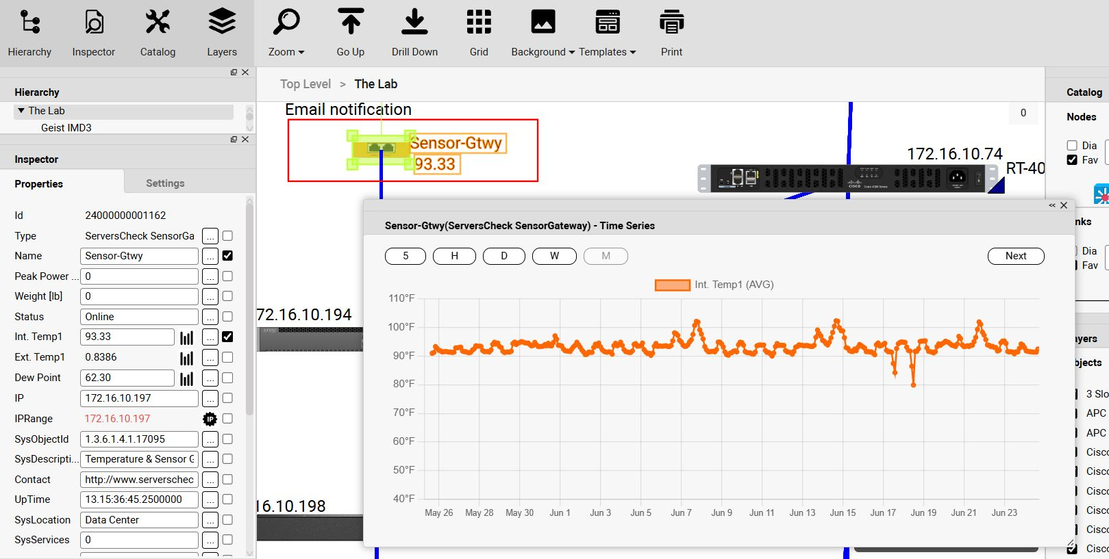Click the ellipsis button beside IP field
1109x559 pixels.
(x=210, y=398)
